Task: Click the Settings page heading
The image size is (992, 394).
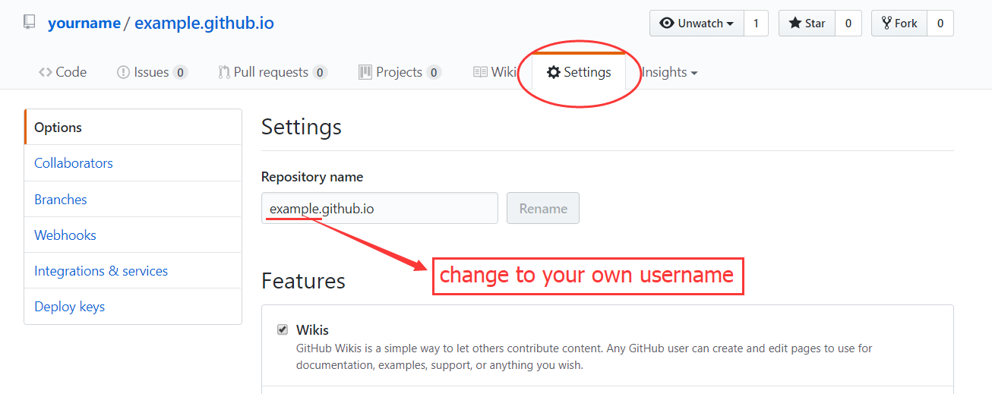Action: 302,127
